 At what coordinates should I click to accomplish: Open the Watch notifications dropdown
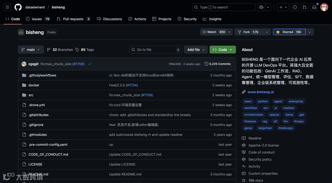coord(216,32)
